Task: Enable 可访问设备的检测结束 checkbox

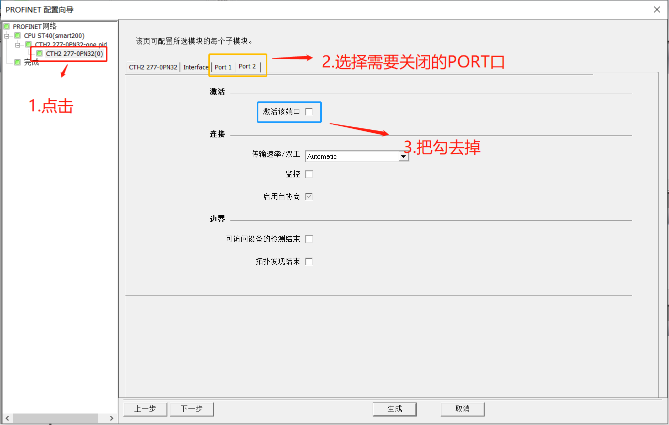Action: tap(309, 239)
